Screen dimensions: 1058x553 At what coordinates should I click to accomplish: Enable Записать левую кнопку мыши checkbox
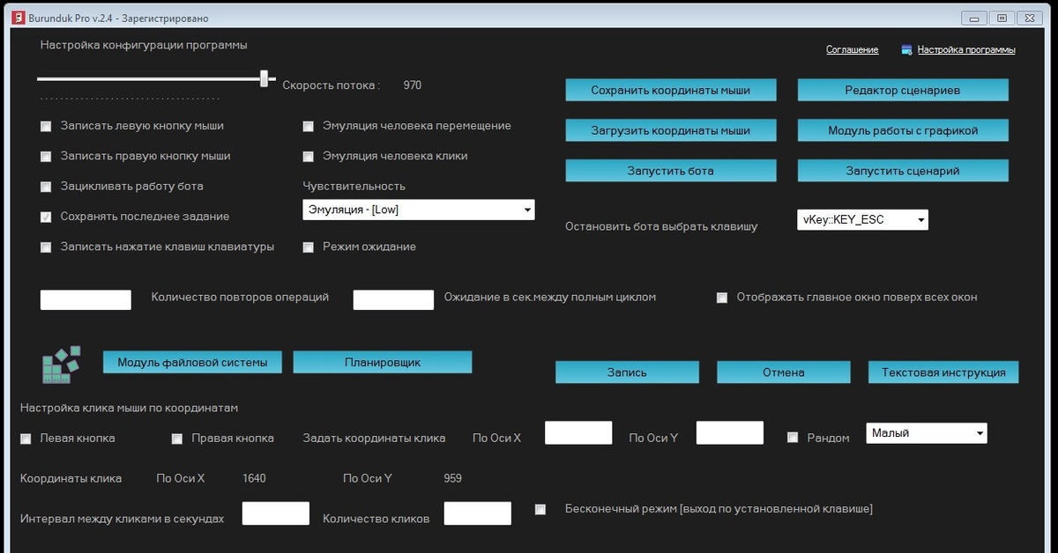[x=46, y=126]
